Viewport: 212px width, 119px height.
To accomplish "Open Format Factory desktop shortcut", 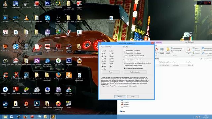I will pyautogui.click(x=37, y=90).
